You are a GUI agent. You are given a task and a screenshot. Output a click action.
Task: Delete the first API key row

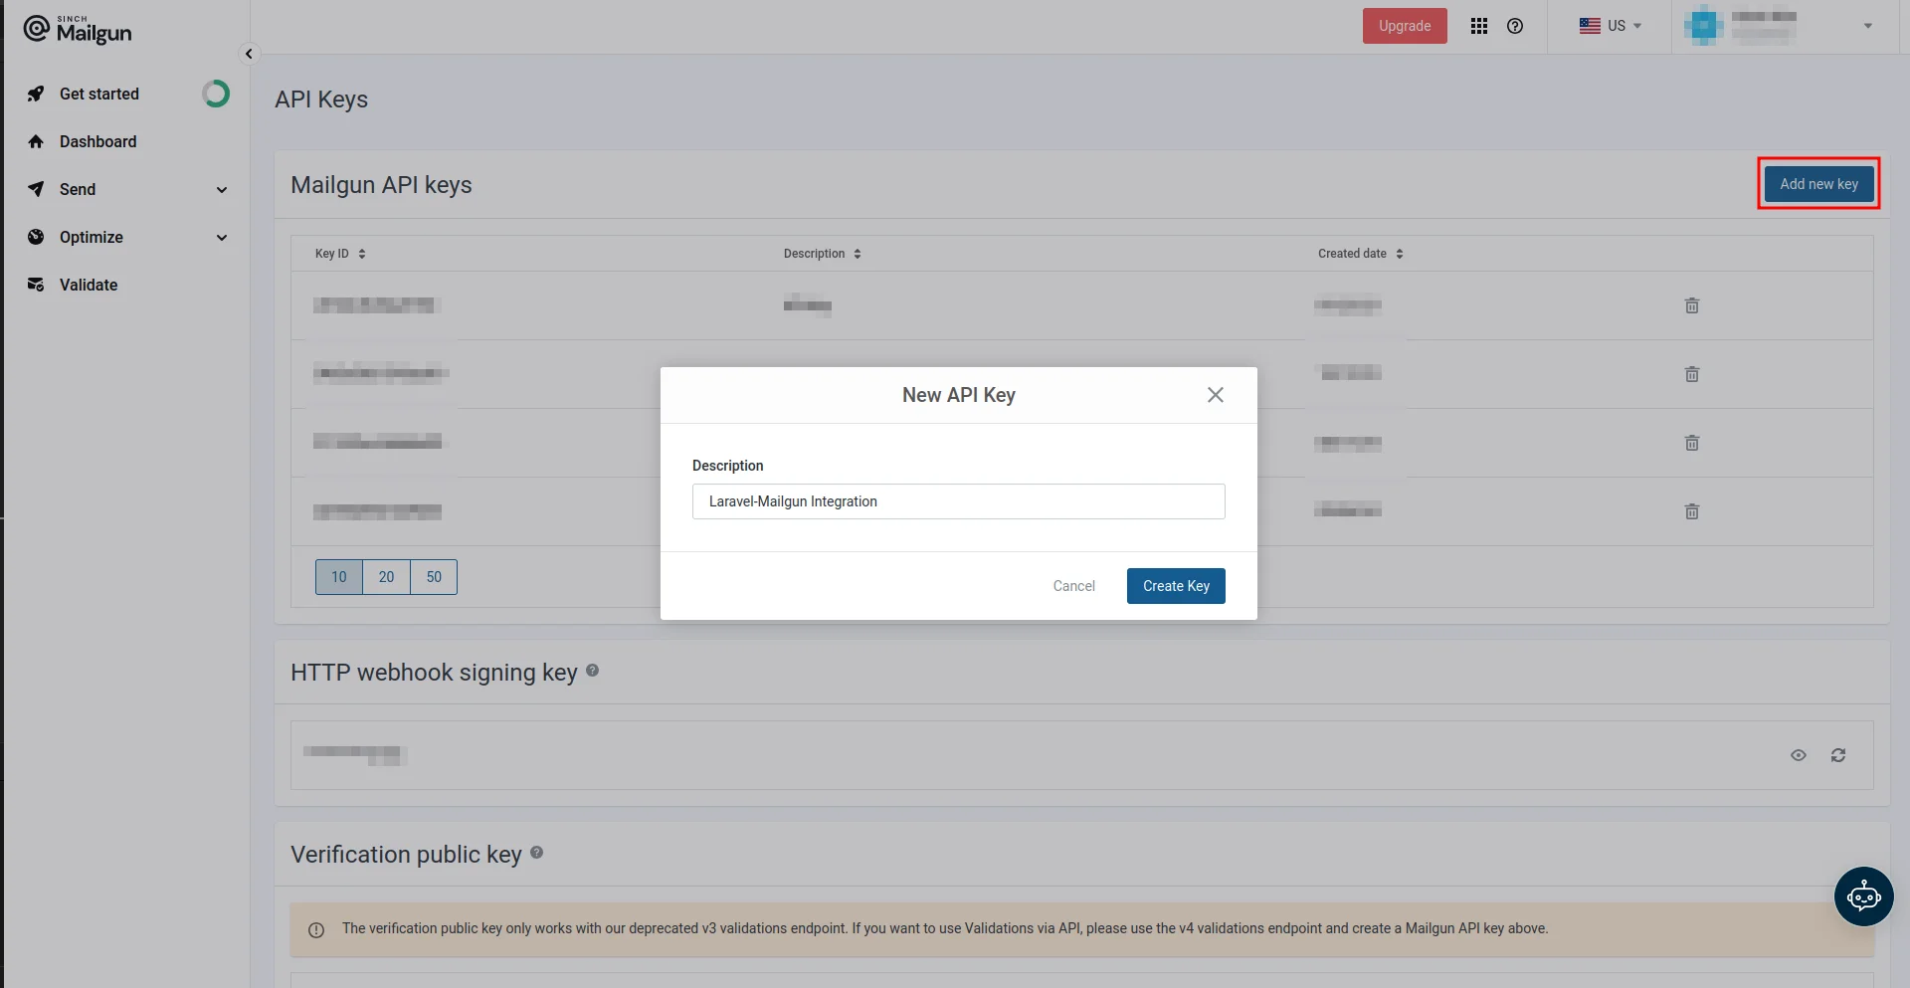coord(1692,305)
